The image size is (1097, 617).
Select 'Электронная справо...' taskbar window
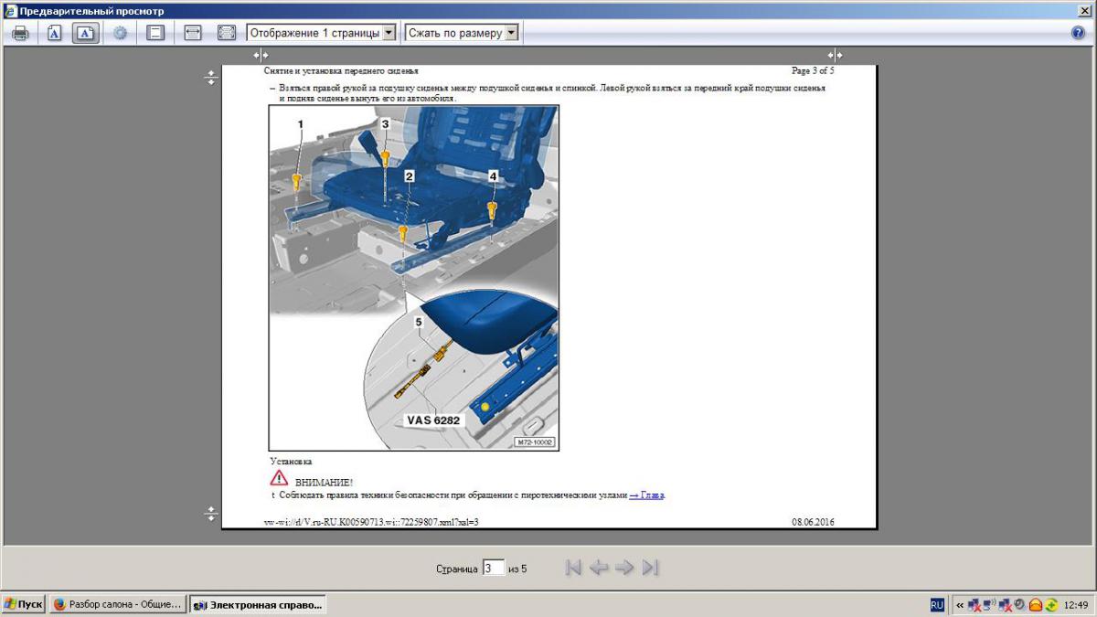click(258, 604)
